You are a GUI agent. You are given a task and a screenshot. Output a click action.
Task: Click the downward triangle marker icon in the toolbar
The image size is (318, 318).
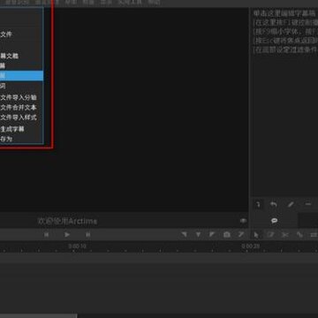[198, 234]
